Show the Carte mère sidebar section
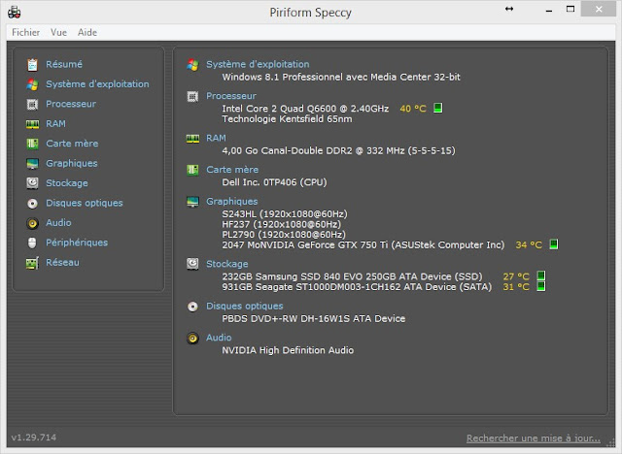The image size is (622, 454). pos(72,144)
